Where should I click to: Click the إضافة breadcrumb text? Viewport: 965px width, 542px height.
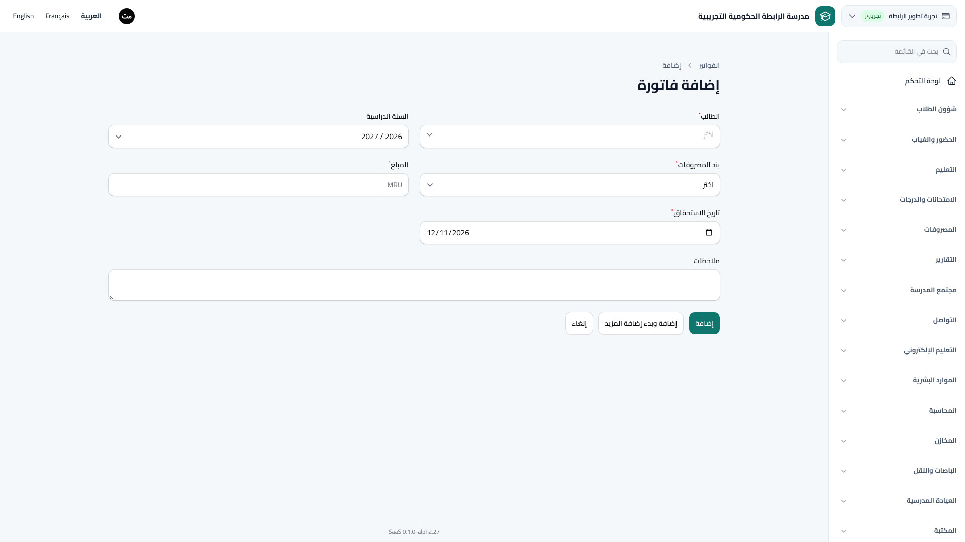point(671,65)
